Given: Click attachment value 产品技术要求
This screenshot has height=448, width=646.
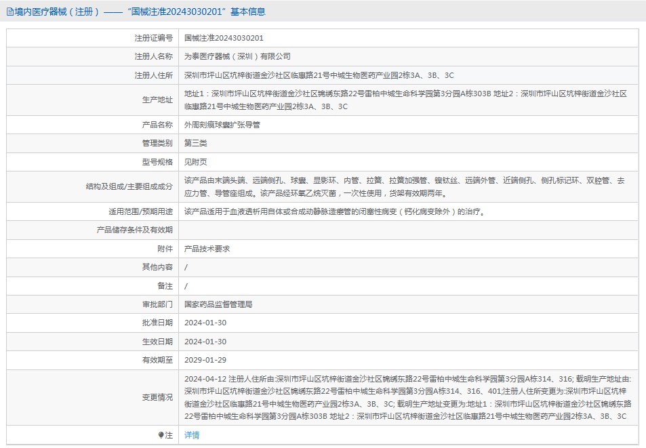Looking at the screenshot, I should 207,249.
